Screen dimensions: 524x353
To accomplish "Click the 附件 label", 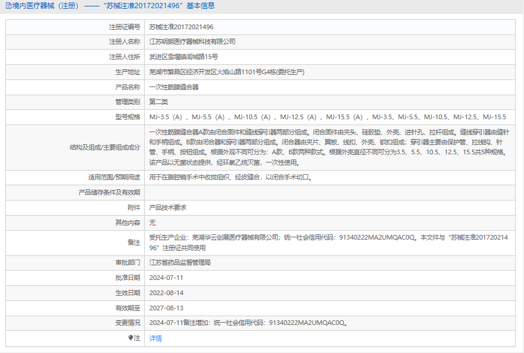I will coord(134,207).
